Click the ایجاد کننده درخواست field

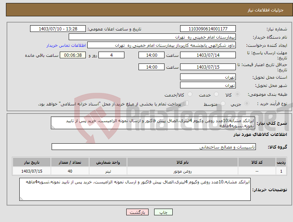point(162,45)
